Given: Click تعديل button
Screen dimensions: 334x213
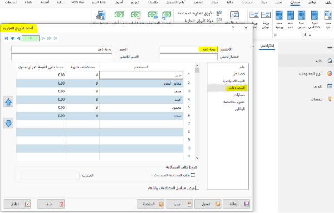Looking at the screenshot, I should [208, 204].
